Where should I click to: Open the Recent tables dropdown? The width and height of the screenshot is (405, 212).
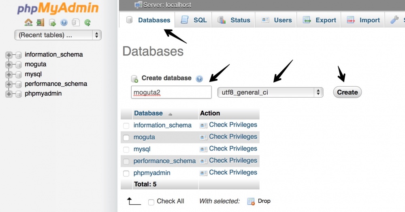click(58, 35)
